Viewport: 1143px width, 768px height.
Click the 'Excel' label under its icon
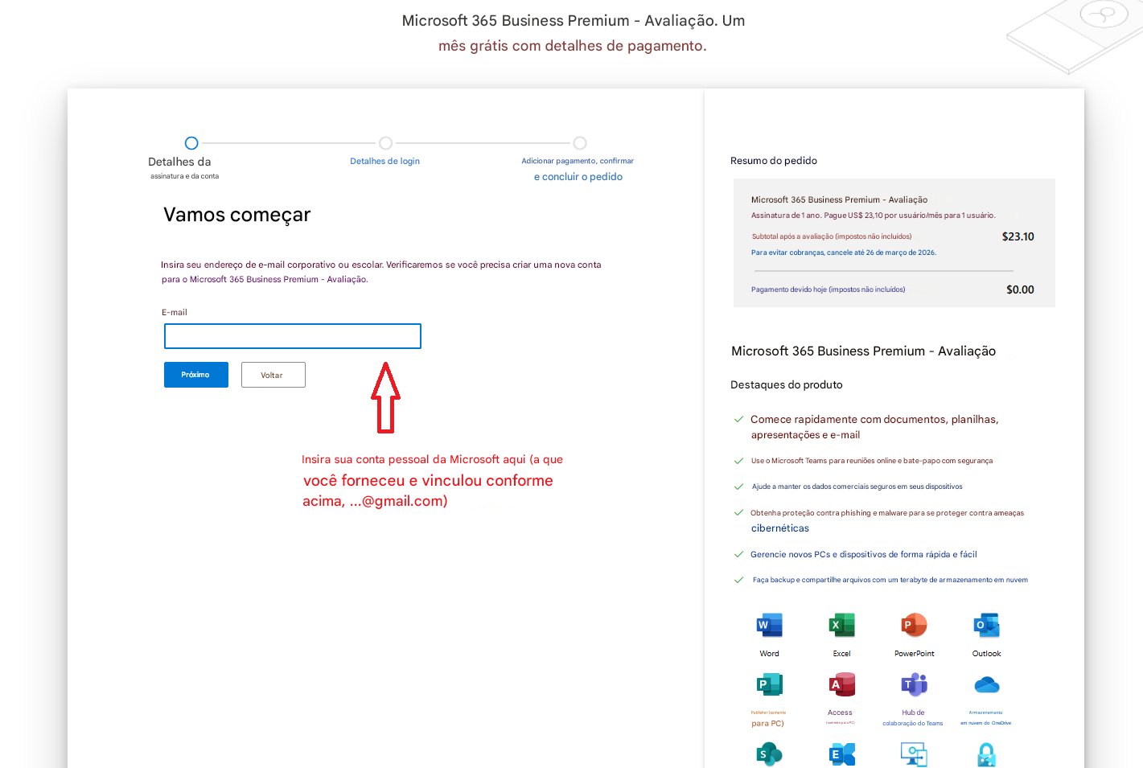point(842,654)
